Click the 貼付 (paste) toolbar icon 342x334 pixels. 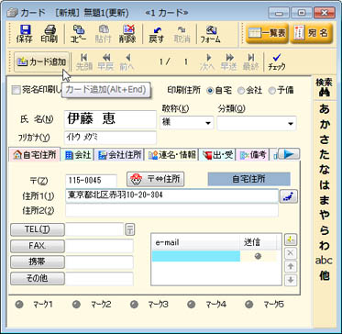click(103, 34)
